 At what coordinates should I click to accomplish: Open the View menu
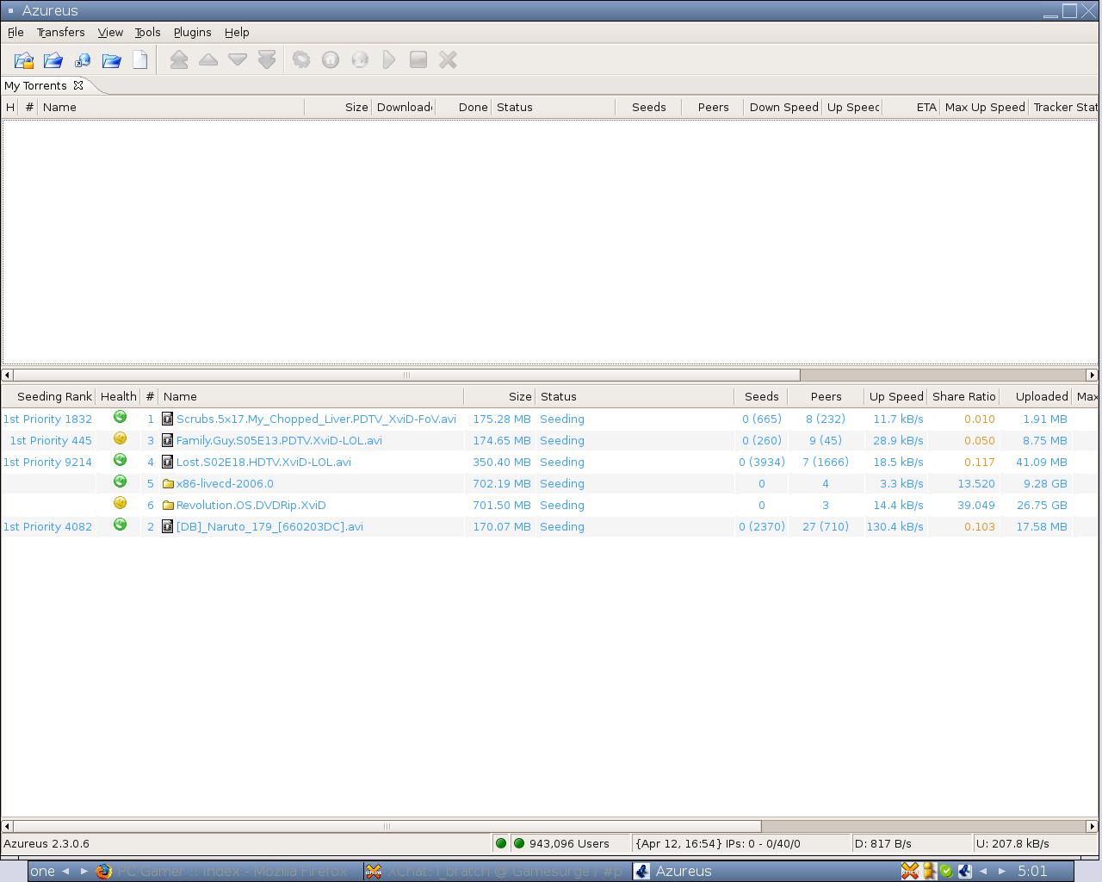[110, 32]
